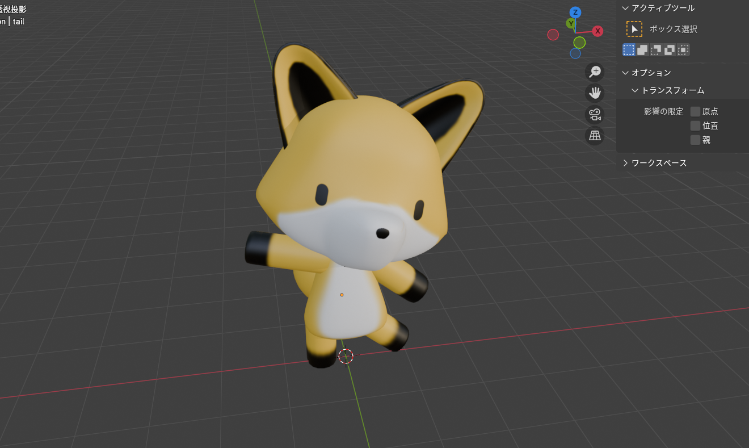Viewport: 749px width, 448px height.
Task: Click the red X axis gizmo
Action: tap(597, 31)
